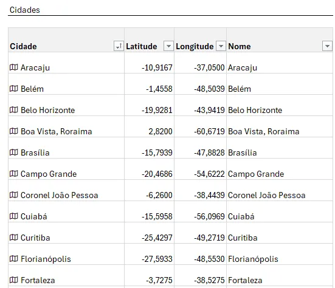The width and height of the screenshot is (335, 288).
Task: Click the geography icon next to Campo Grande
Action: 13,174
